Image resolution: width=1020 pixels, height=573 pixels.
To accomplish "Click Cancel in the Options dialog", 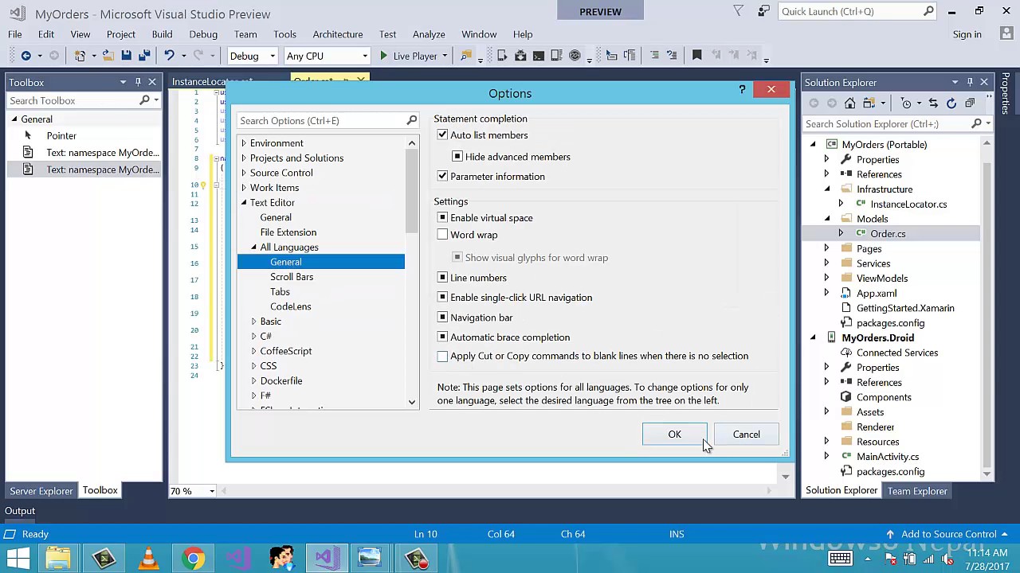I will pos(747,435).
